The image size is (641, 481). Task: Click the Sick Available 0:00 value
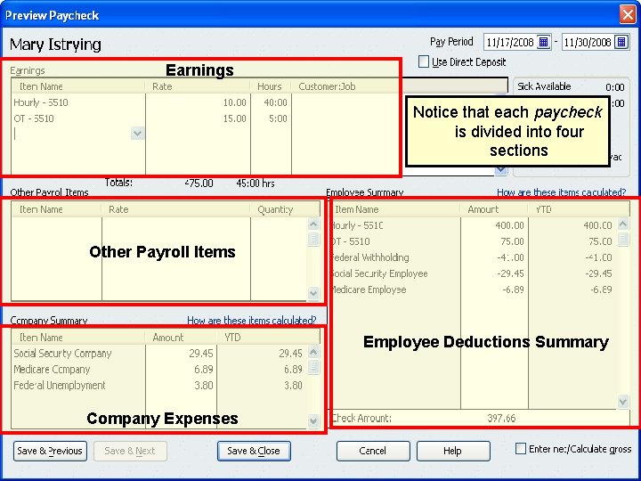tap(615, 86)
